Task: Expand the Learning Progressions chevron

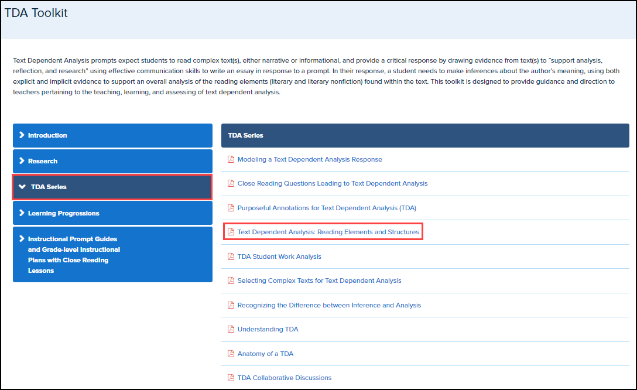Action: [22, 213]
